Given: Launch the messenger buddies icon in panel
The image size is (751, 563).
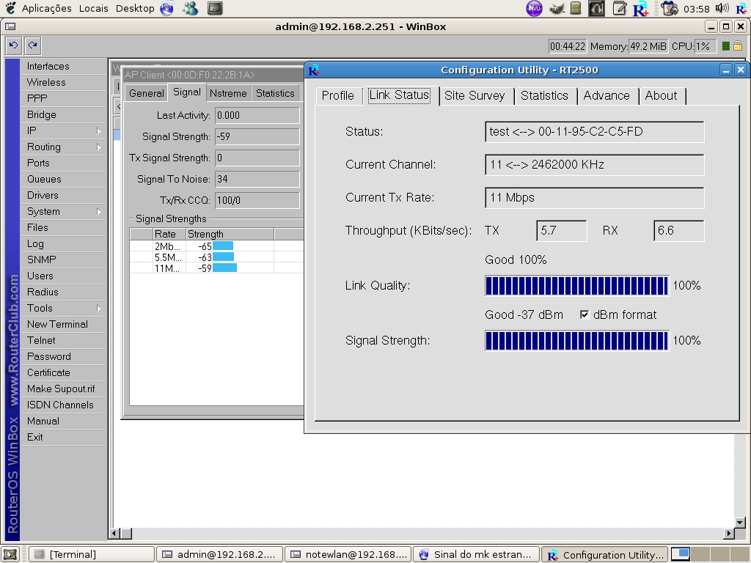Looking at the screenshot, I should 191,8.
